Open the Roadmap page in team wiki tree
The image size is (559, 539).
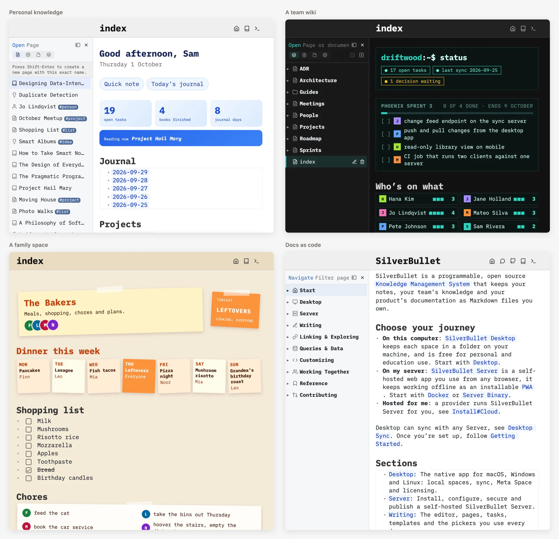(326, 139)
